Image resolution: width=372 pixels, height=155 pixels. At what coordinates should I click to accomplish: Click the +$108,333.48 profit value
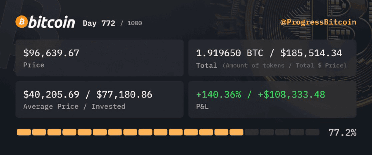pos(292,94)
